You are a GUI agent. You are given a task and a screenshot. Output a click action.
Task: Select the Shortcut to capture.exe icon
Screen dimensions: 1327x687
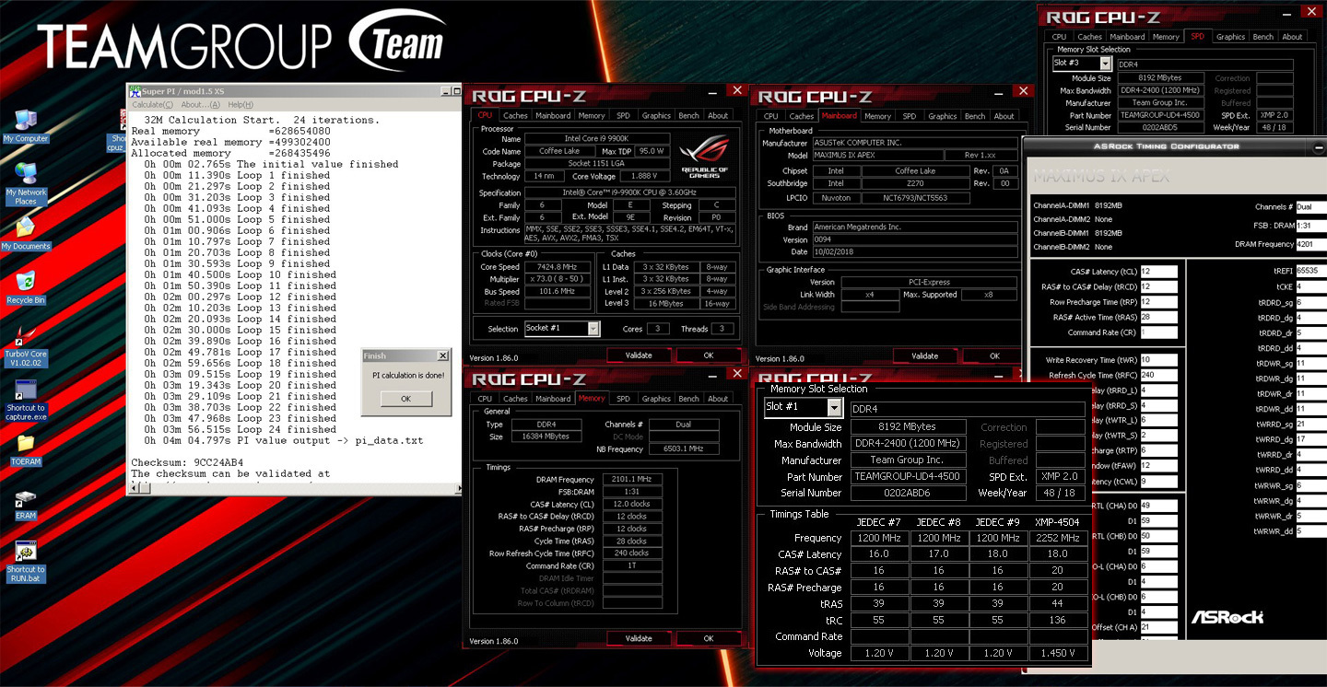pos(26,401)
